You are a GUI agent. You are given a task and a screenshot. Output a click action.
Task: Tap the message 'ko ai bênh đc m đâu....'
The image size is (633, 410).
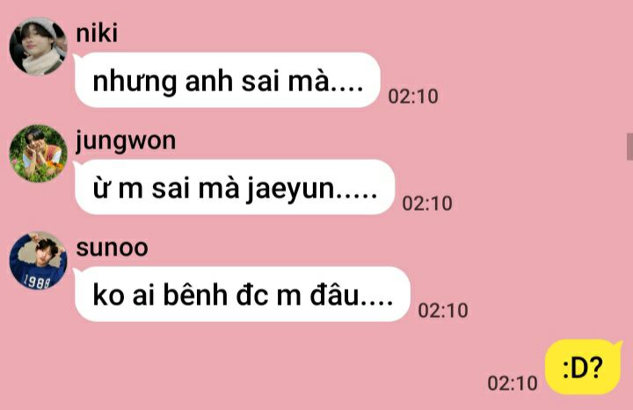(243, 294)
